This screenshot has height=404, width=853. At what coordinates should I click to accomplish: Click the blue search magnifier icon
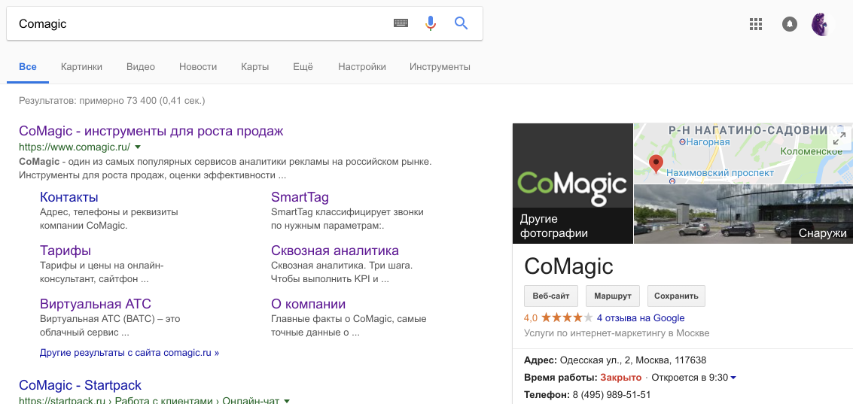pos(462,23)
